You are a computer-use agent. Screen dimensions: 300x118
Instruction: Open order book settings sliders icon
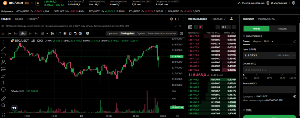pyautogui.click(x=231, y=19)
